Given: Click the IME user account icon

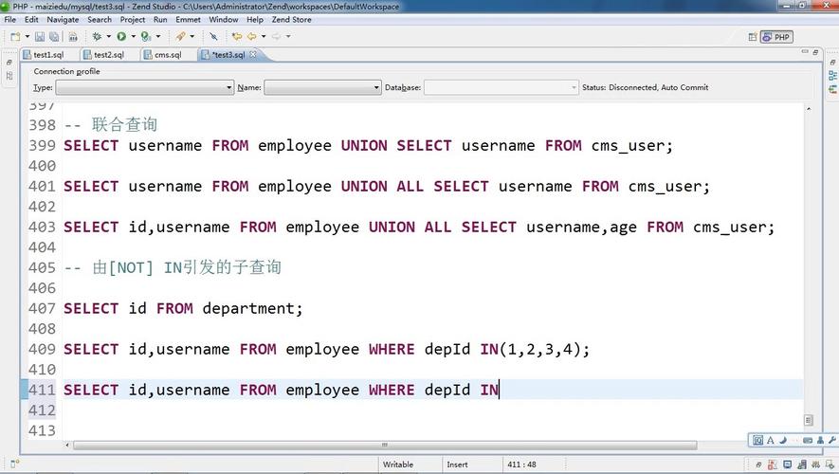Looking at the screenshot, I should tap(820, 440).
